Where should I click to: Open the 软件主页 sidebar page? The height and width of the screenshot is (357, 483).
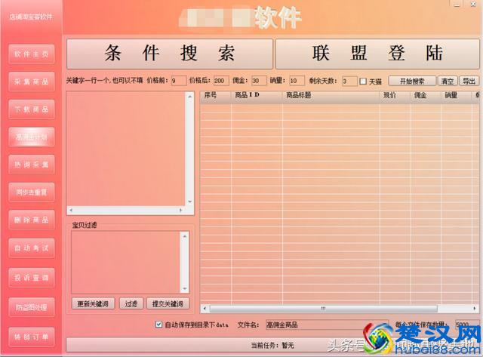[x=32, y=54]
